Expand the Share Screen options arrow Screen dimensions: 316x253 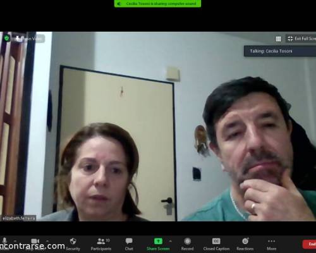[x=170, y=241]
